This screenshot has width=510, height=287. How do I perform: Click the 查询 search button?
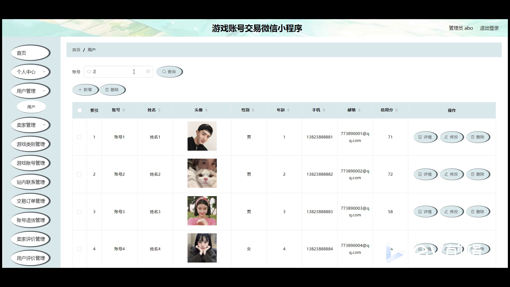[169, 72]
